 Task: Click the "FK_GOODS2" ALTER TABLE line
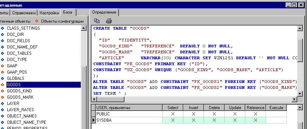[x=195, y=88]
